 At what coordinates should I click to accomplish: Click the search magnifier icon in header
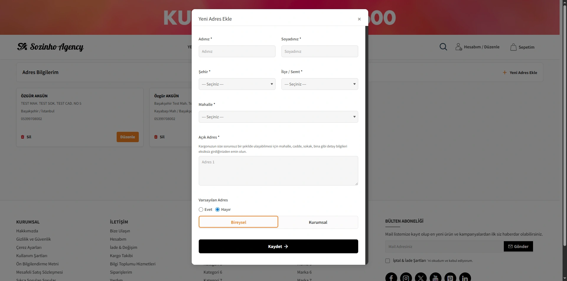coord(443,47)
